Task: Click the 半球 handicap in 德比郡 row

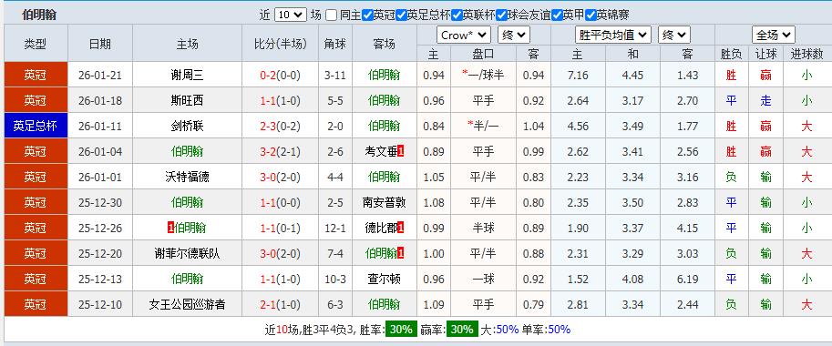Action: pos(483,228)
